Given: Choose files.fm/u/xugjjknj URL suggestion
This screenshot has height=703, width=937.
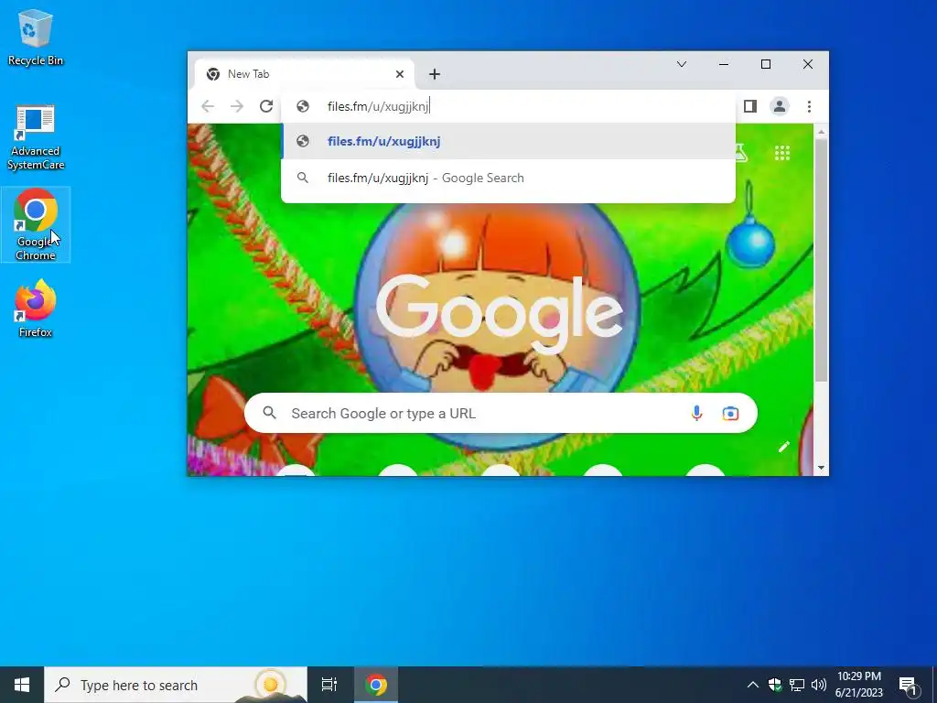Looking at the screenshot, I should [508, 141].
